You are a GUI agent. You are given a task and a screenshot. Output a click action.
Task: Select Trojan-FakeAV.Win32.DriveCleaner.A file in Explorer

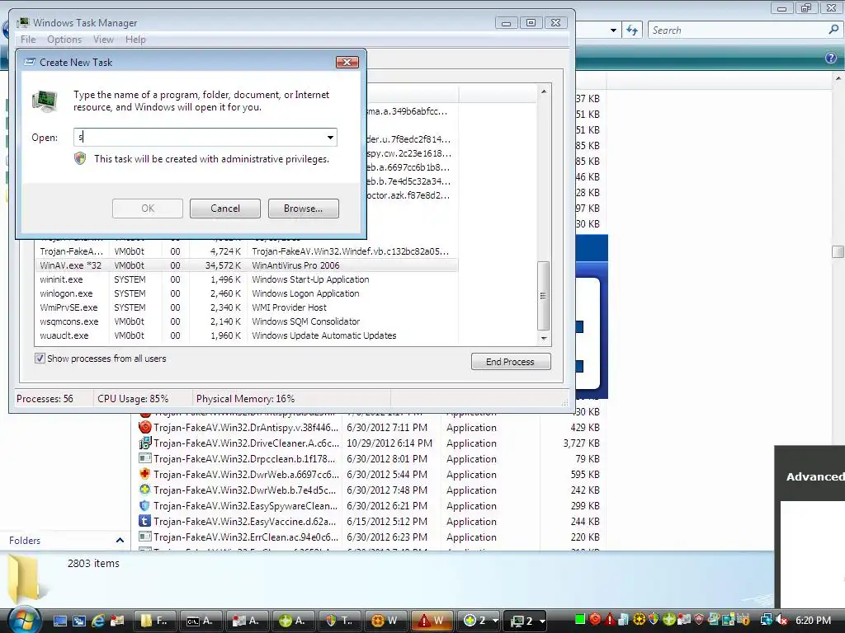[246, 443]
